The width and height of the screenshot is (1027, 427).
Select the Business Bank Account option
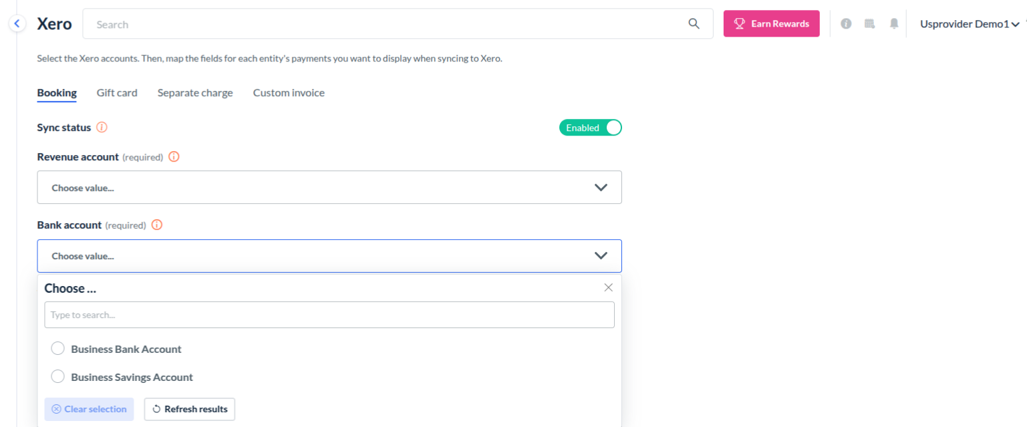[58, 349]
